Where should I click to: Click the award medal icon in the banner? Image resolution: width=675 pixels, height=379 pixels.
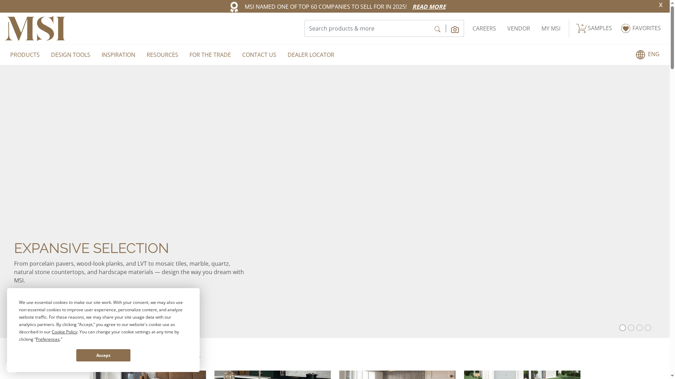[234, 6]
